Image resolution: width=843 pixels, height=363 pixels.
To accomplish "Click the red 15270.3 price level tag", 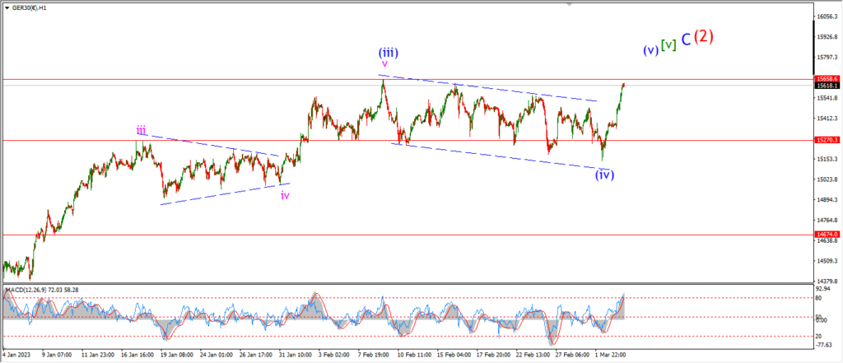I will point(826,140).
